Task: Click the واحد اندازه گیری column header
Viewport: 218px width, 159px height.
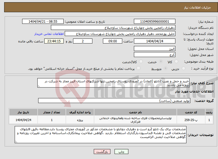Action: click(x=80, y=112)
